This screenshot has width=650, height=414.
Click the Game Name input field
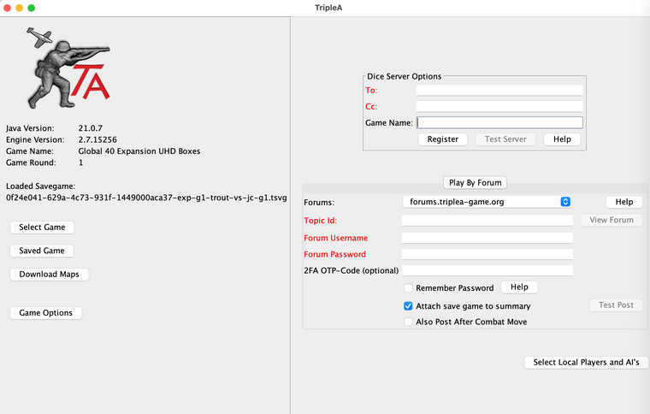point(499,122)
